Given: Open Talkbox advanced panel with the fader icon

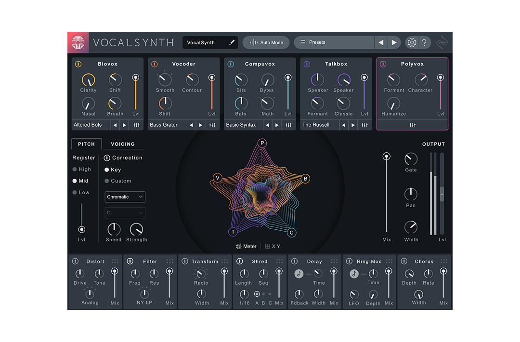Looking at the screenshot, I should click(x=365, y=125).
